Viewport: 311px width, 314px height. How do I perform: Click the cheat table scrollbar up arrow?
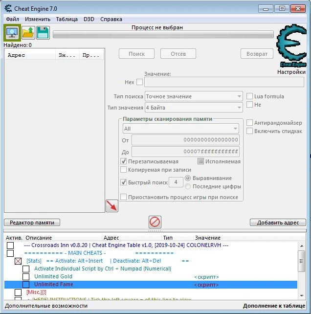302,246
